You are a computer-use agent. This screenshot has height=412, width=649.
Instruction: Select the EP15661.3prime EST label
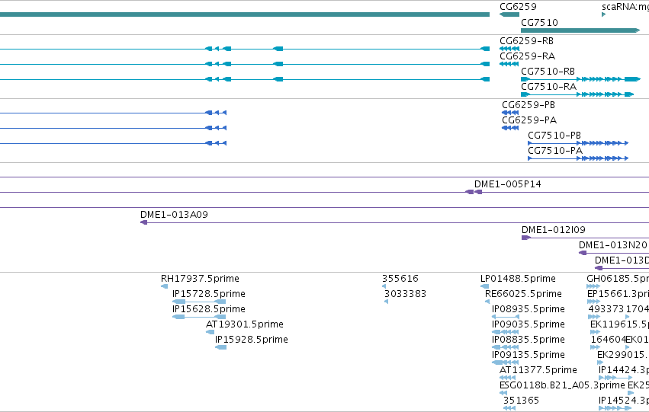[x=618, y=294]
